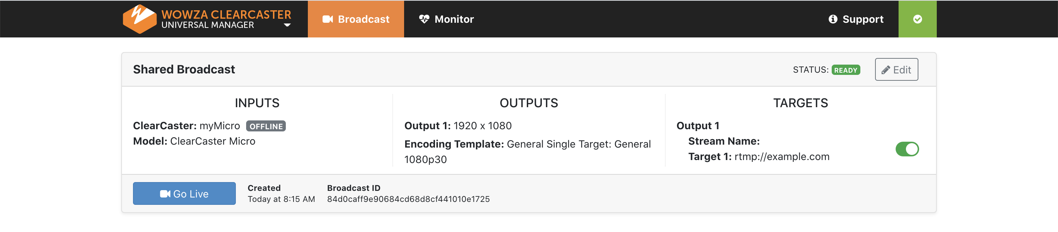Image resolution: width=1058 pixels, height=232 pixels.
Task: Expand the Universal Manager dropdown arrow
Action: 288,25
